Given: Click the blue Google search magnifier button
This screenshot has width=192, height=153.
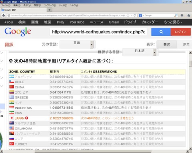Looking at the screenshot, I should point(161,32).
